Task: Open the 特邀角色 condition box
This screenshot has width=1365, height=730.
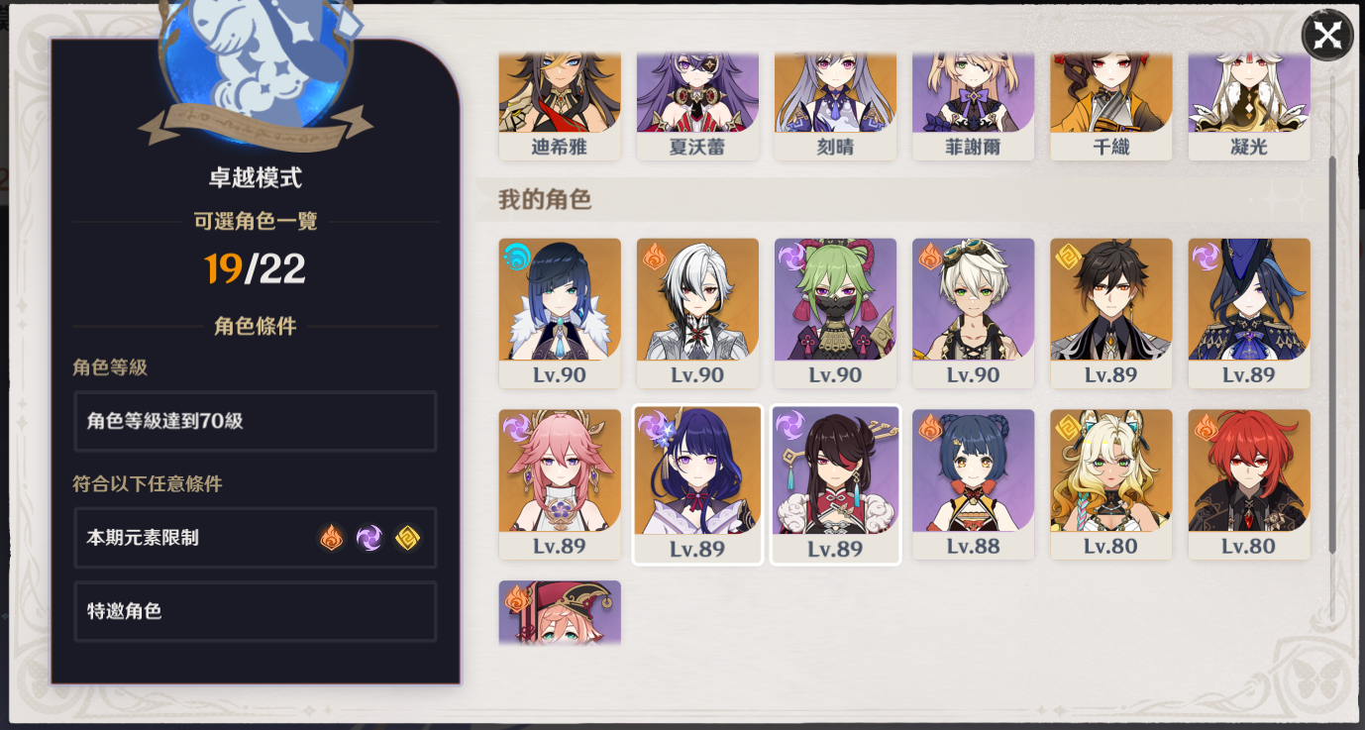Action: point(256,611)
